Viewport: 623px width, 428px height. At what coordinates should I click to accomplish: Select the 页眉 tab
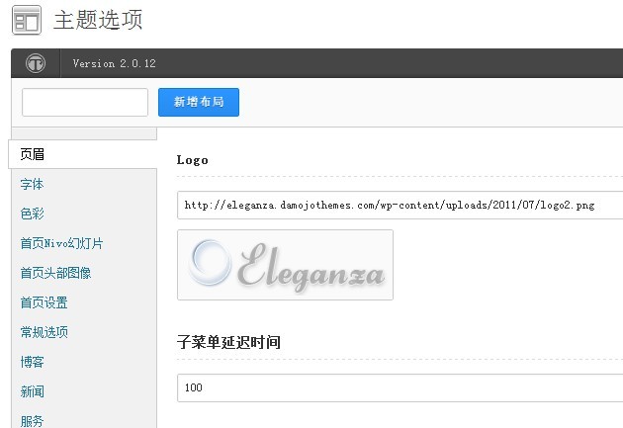pos(83,154)
